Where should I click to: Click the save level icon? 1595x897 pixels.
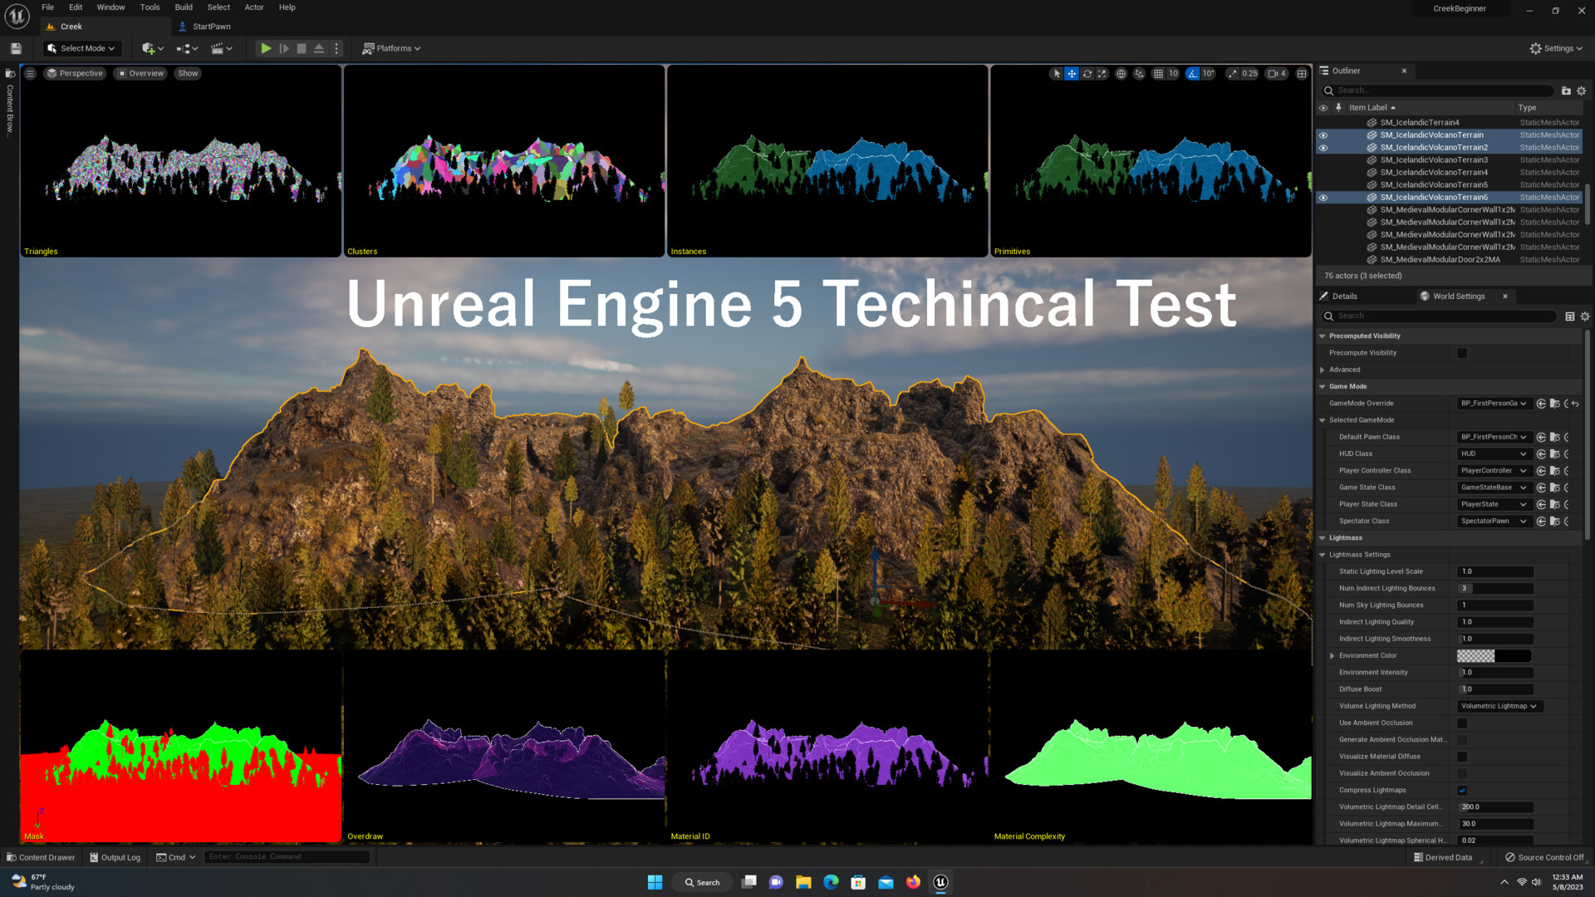[16, 48]
